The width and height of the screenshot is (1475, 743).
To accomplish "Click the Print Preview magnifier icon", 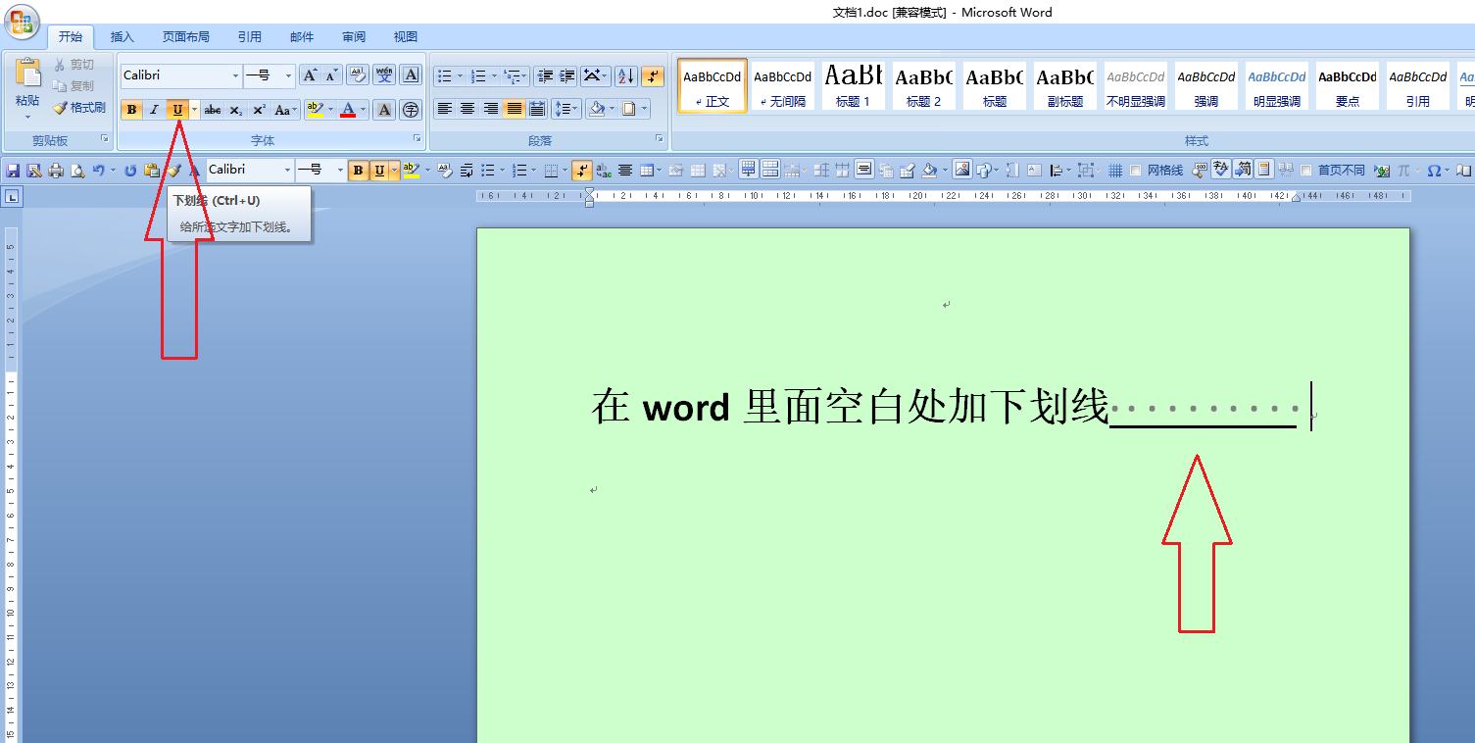I will point(76,170).
